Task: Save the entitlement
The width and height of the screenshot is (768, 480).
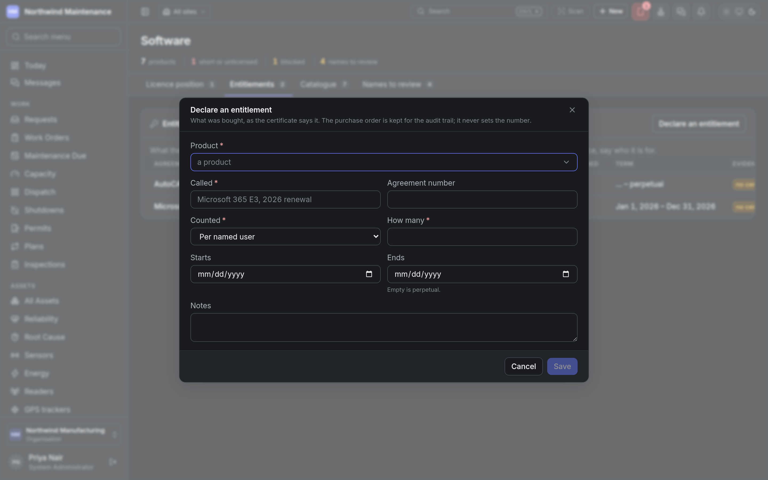Action: tap(562, 366)
